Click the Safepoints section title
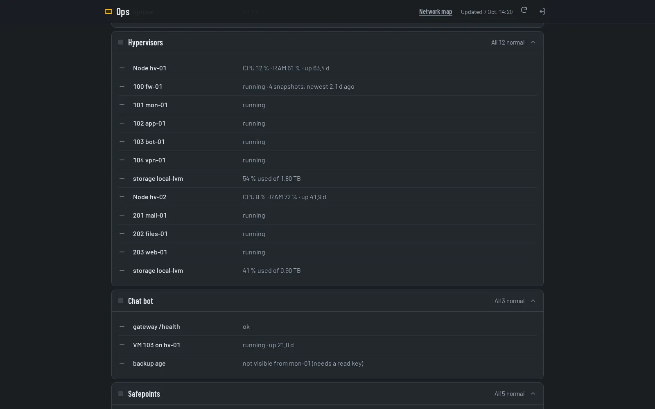The image size is (655, 409). (x=144, y=393)
